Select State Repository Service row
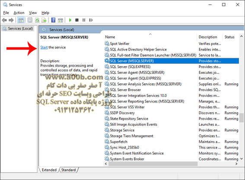 click(172, 119)
